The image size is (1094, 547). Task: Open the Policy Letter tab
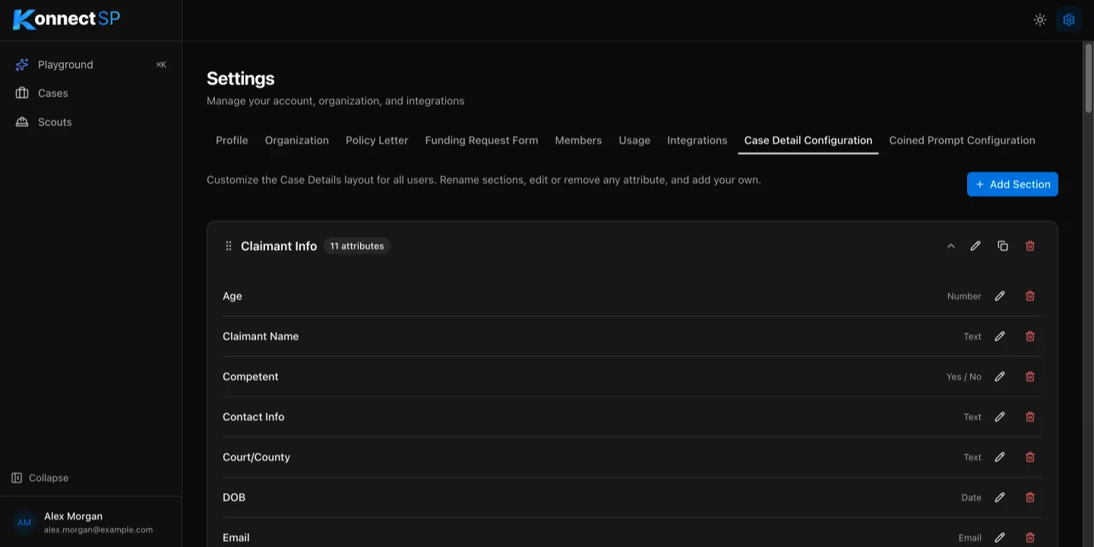pyautogui.click(x=377, y=141)
